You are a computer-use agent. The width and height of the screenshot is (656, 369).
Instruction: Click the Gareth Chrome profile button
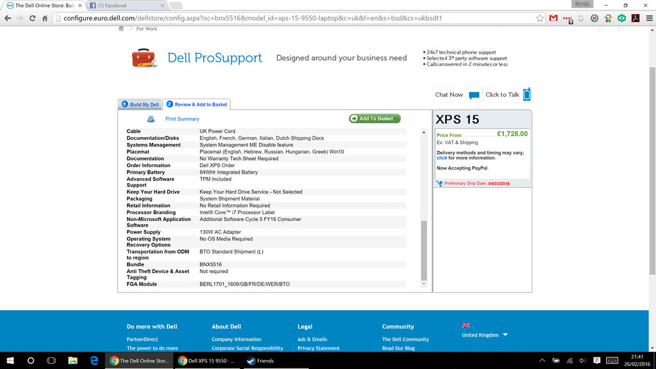582,4
